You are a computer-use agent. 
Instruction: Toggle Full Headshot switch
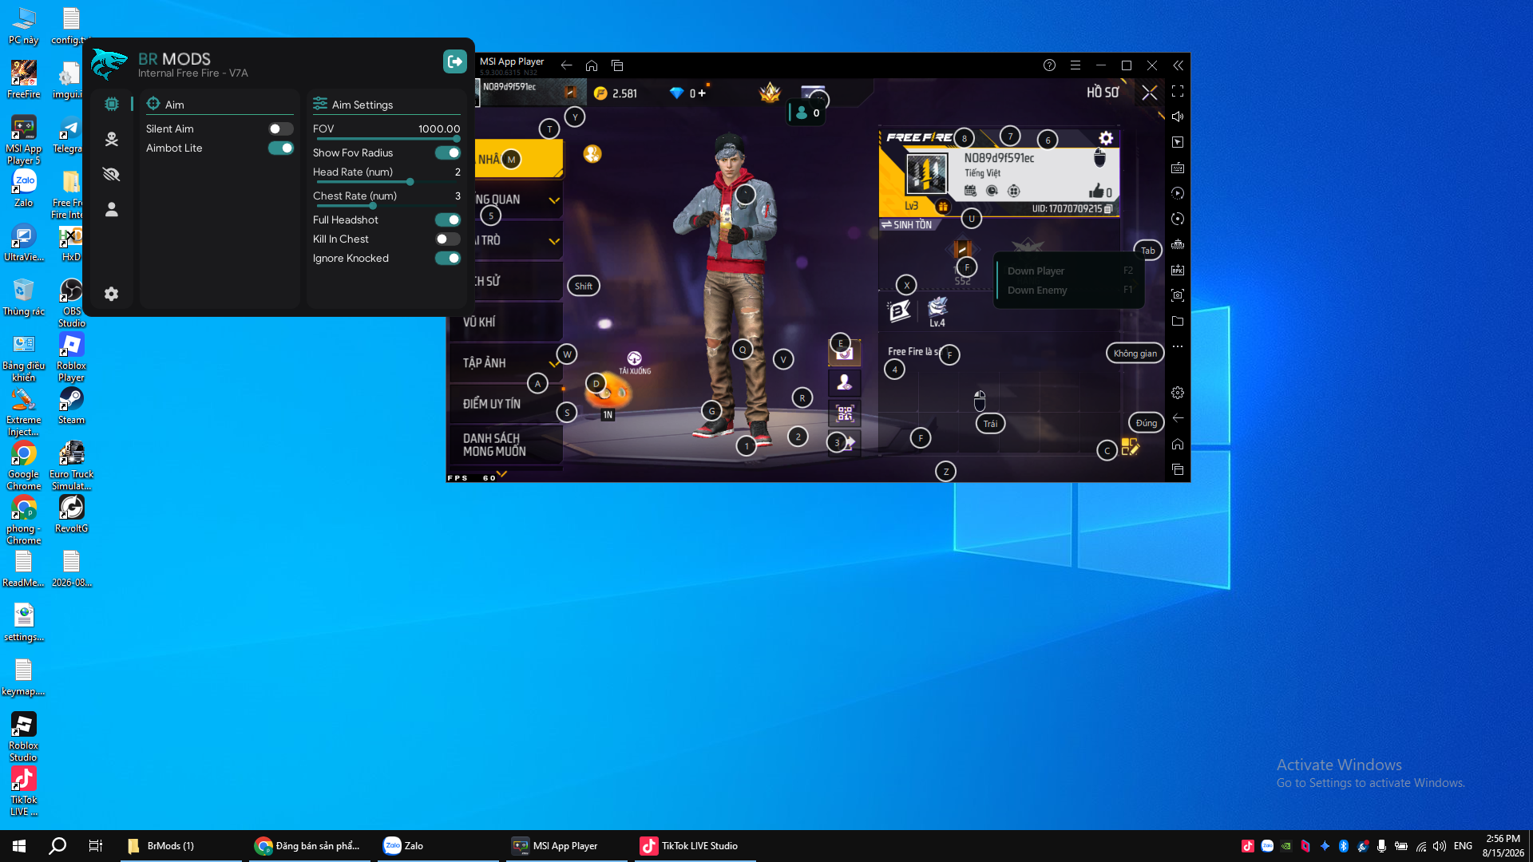click(x=448, y=219)
